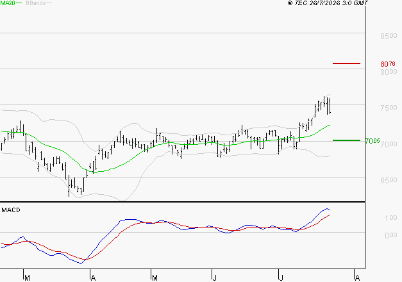Image resolution: width=402 pixels, height=282 pixels.
Task: Click the 7500 price axis label
Action: (389, 108)
